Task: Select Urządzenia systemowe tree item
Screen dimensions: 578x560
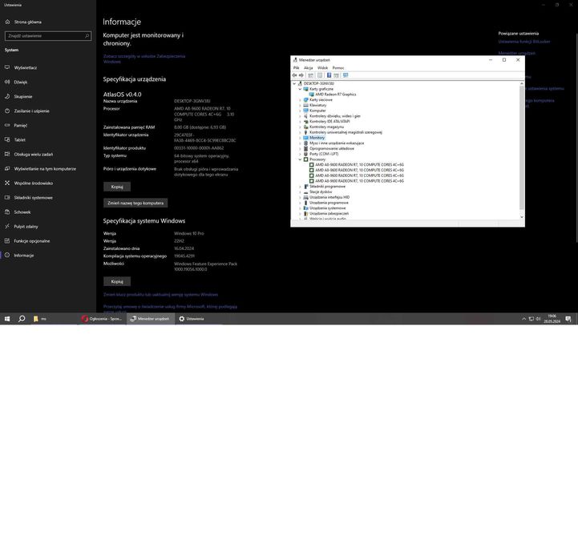Action: (327, 208)
